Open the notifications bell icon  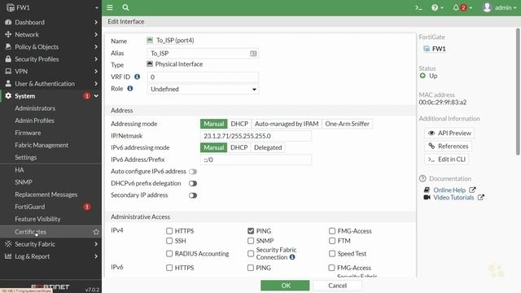[456, 7]
